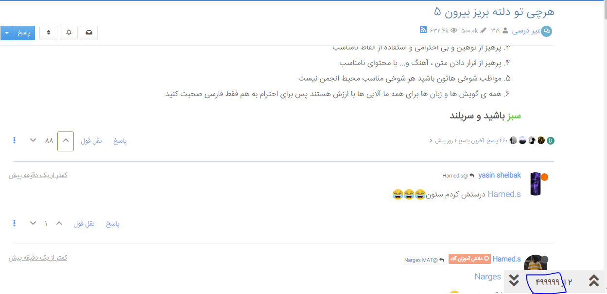Open yasin sheibak's avatar image
This screenshot has height=294, width=607.
coord(536,184)
